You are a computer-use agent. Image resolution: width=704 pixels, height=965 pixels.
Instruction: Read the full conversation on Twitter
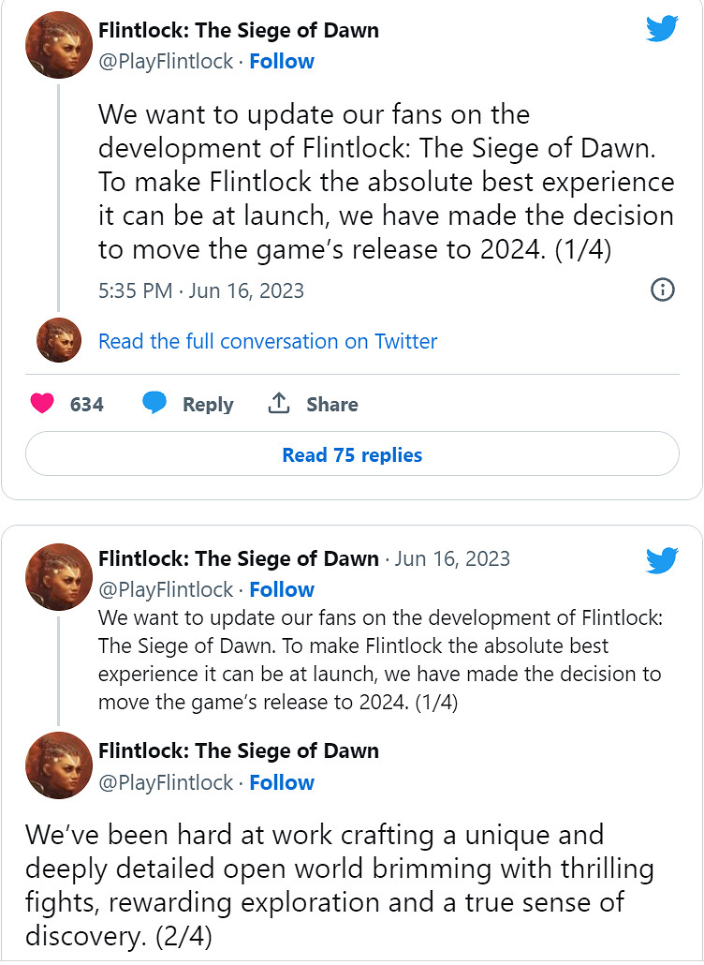coord(268,341)
